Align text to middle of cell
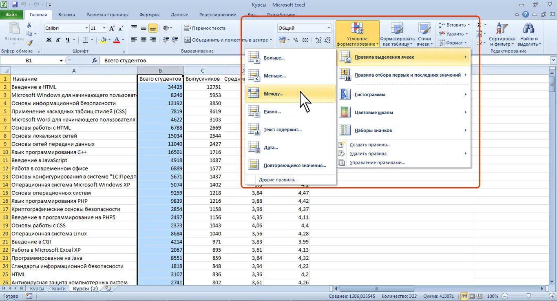Viewport: 557px width, 301px height. click(x=144, y=28)
